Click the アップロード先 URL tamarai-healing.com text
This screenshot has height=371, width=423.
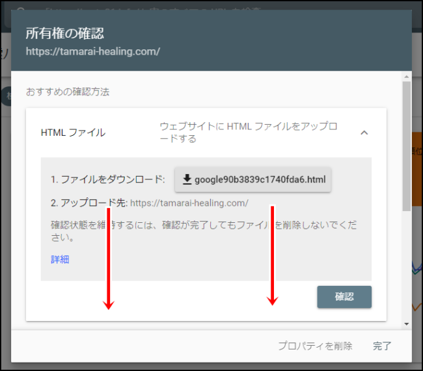click(189, 203)
